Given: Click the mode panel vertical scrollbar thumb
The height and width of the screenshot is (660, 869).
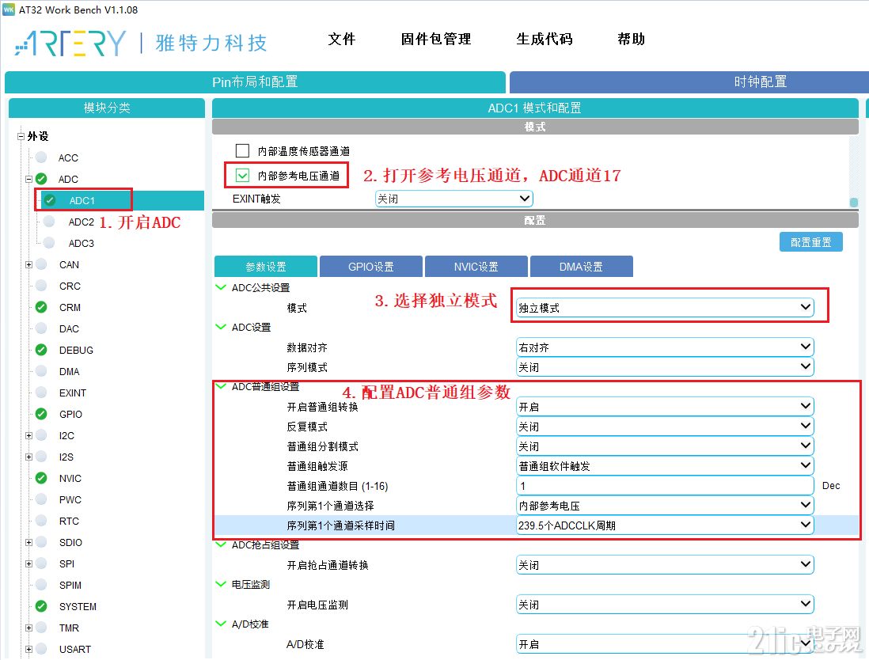Looking at the screenshot, I should click(854, 203).
